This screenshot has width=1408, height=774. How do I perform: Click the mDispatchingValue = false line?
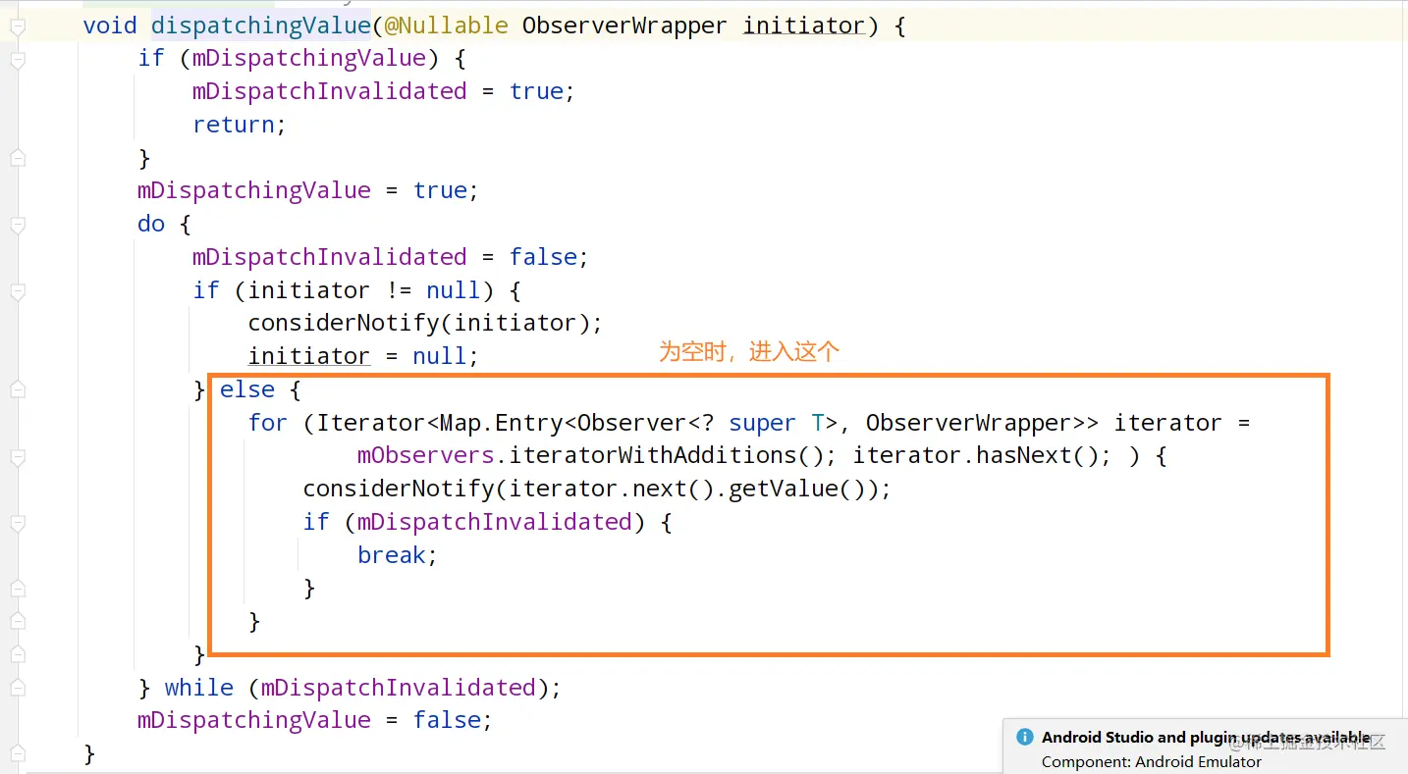(314, 721)
